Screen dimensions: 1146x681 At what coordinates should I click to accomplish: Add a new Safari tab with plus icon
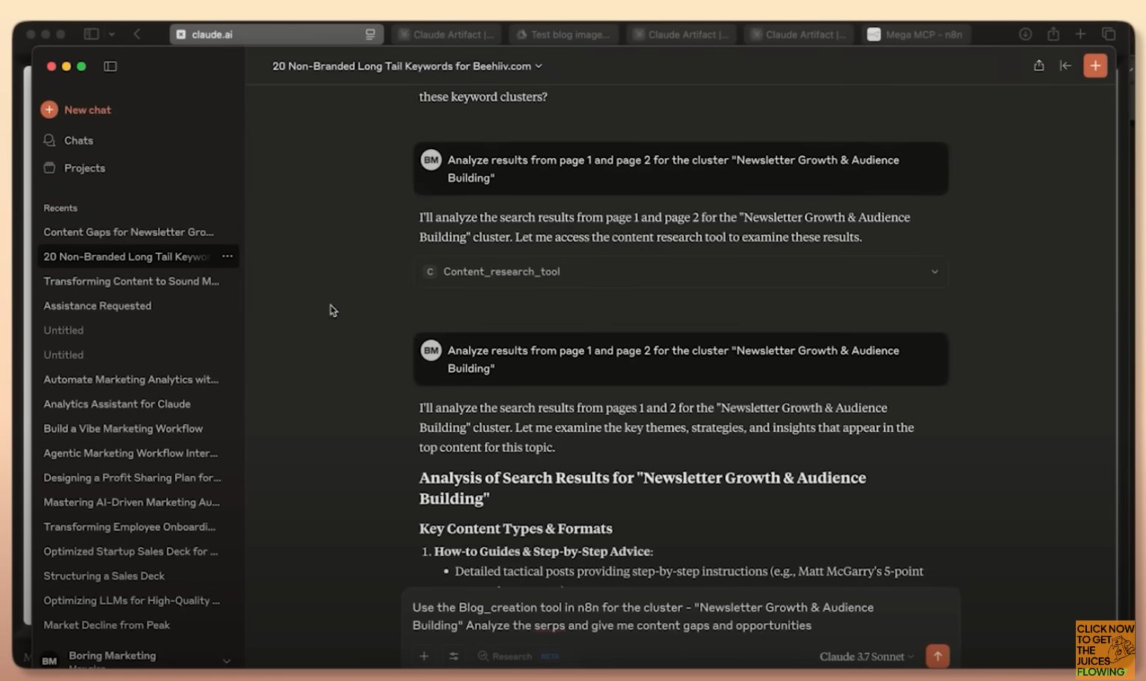(x=1080, y=34)
